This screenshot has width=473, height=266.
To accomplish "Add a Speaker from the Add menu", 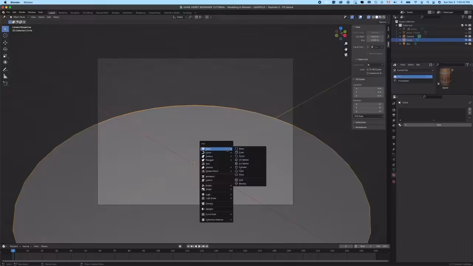I will tap(217, 209).
